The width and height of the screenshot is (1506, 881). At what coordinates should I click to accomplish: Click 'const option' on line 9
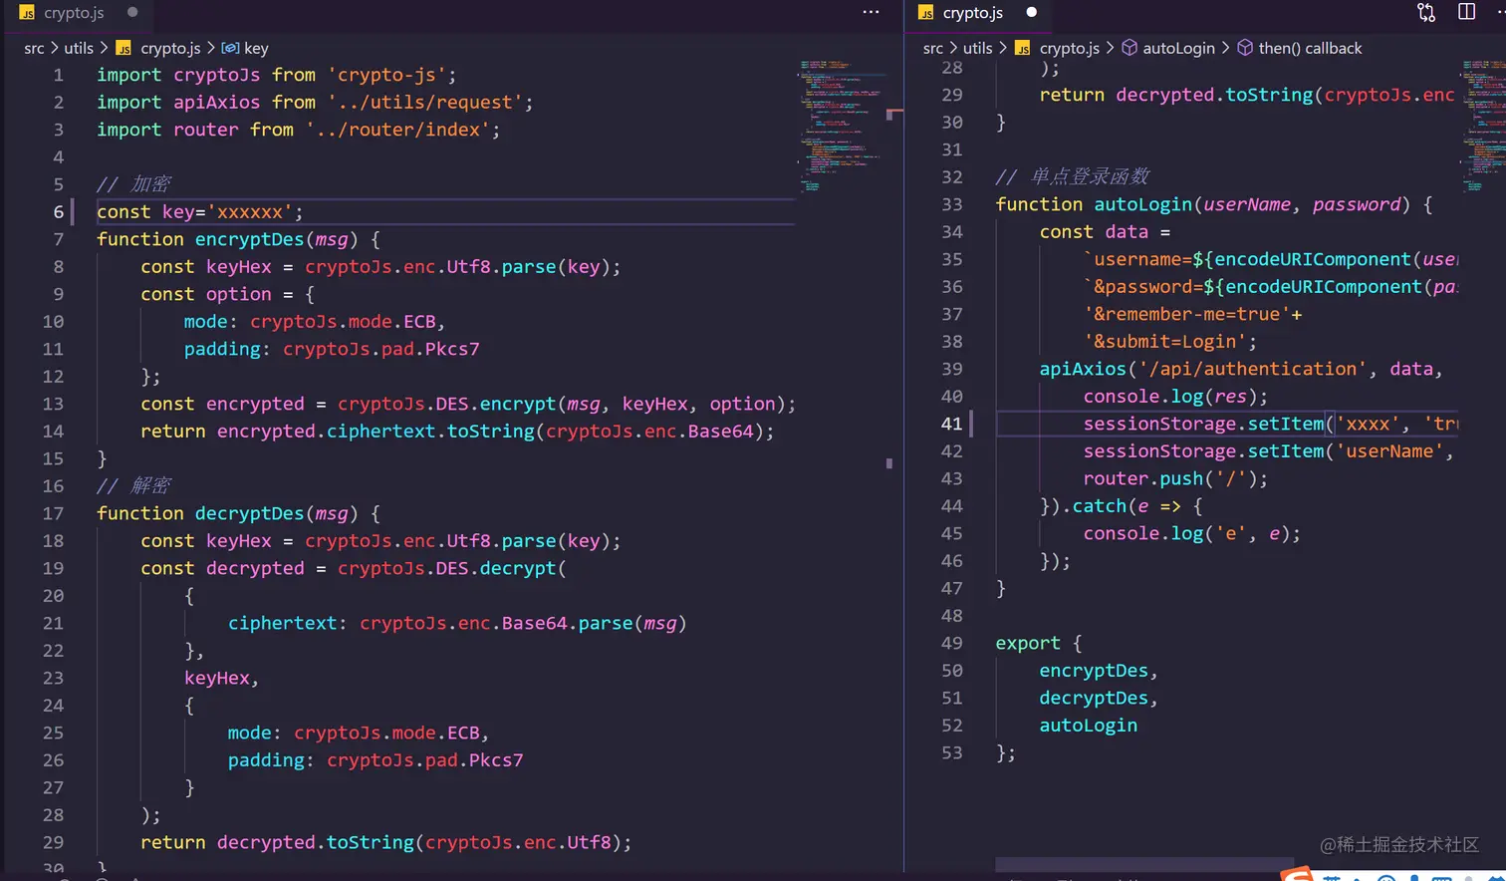[206, 294]
